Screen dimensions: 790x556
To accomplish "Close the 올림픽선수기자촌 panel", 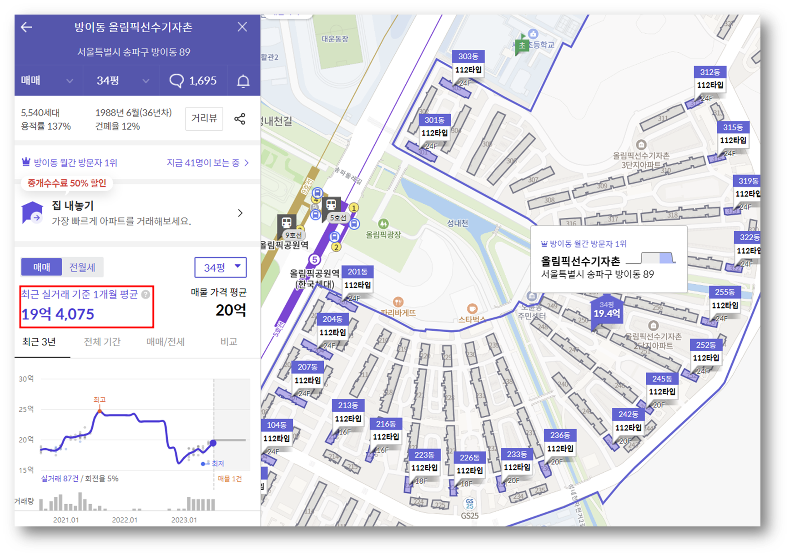I will [x=242, y=27].
